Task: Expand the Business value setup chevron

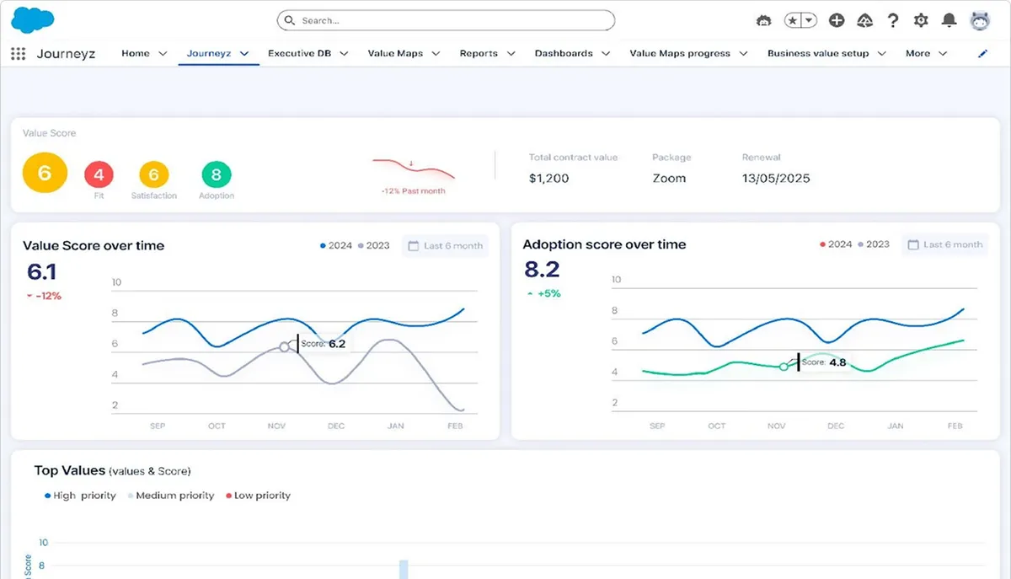Action: 881,54
